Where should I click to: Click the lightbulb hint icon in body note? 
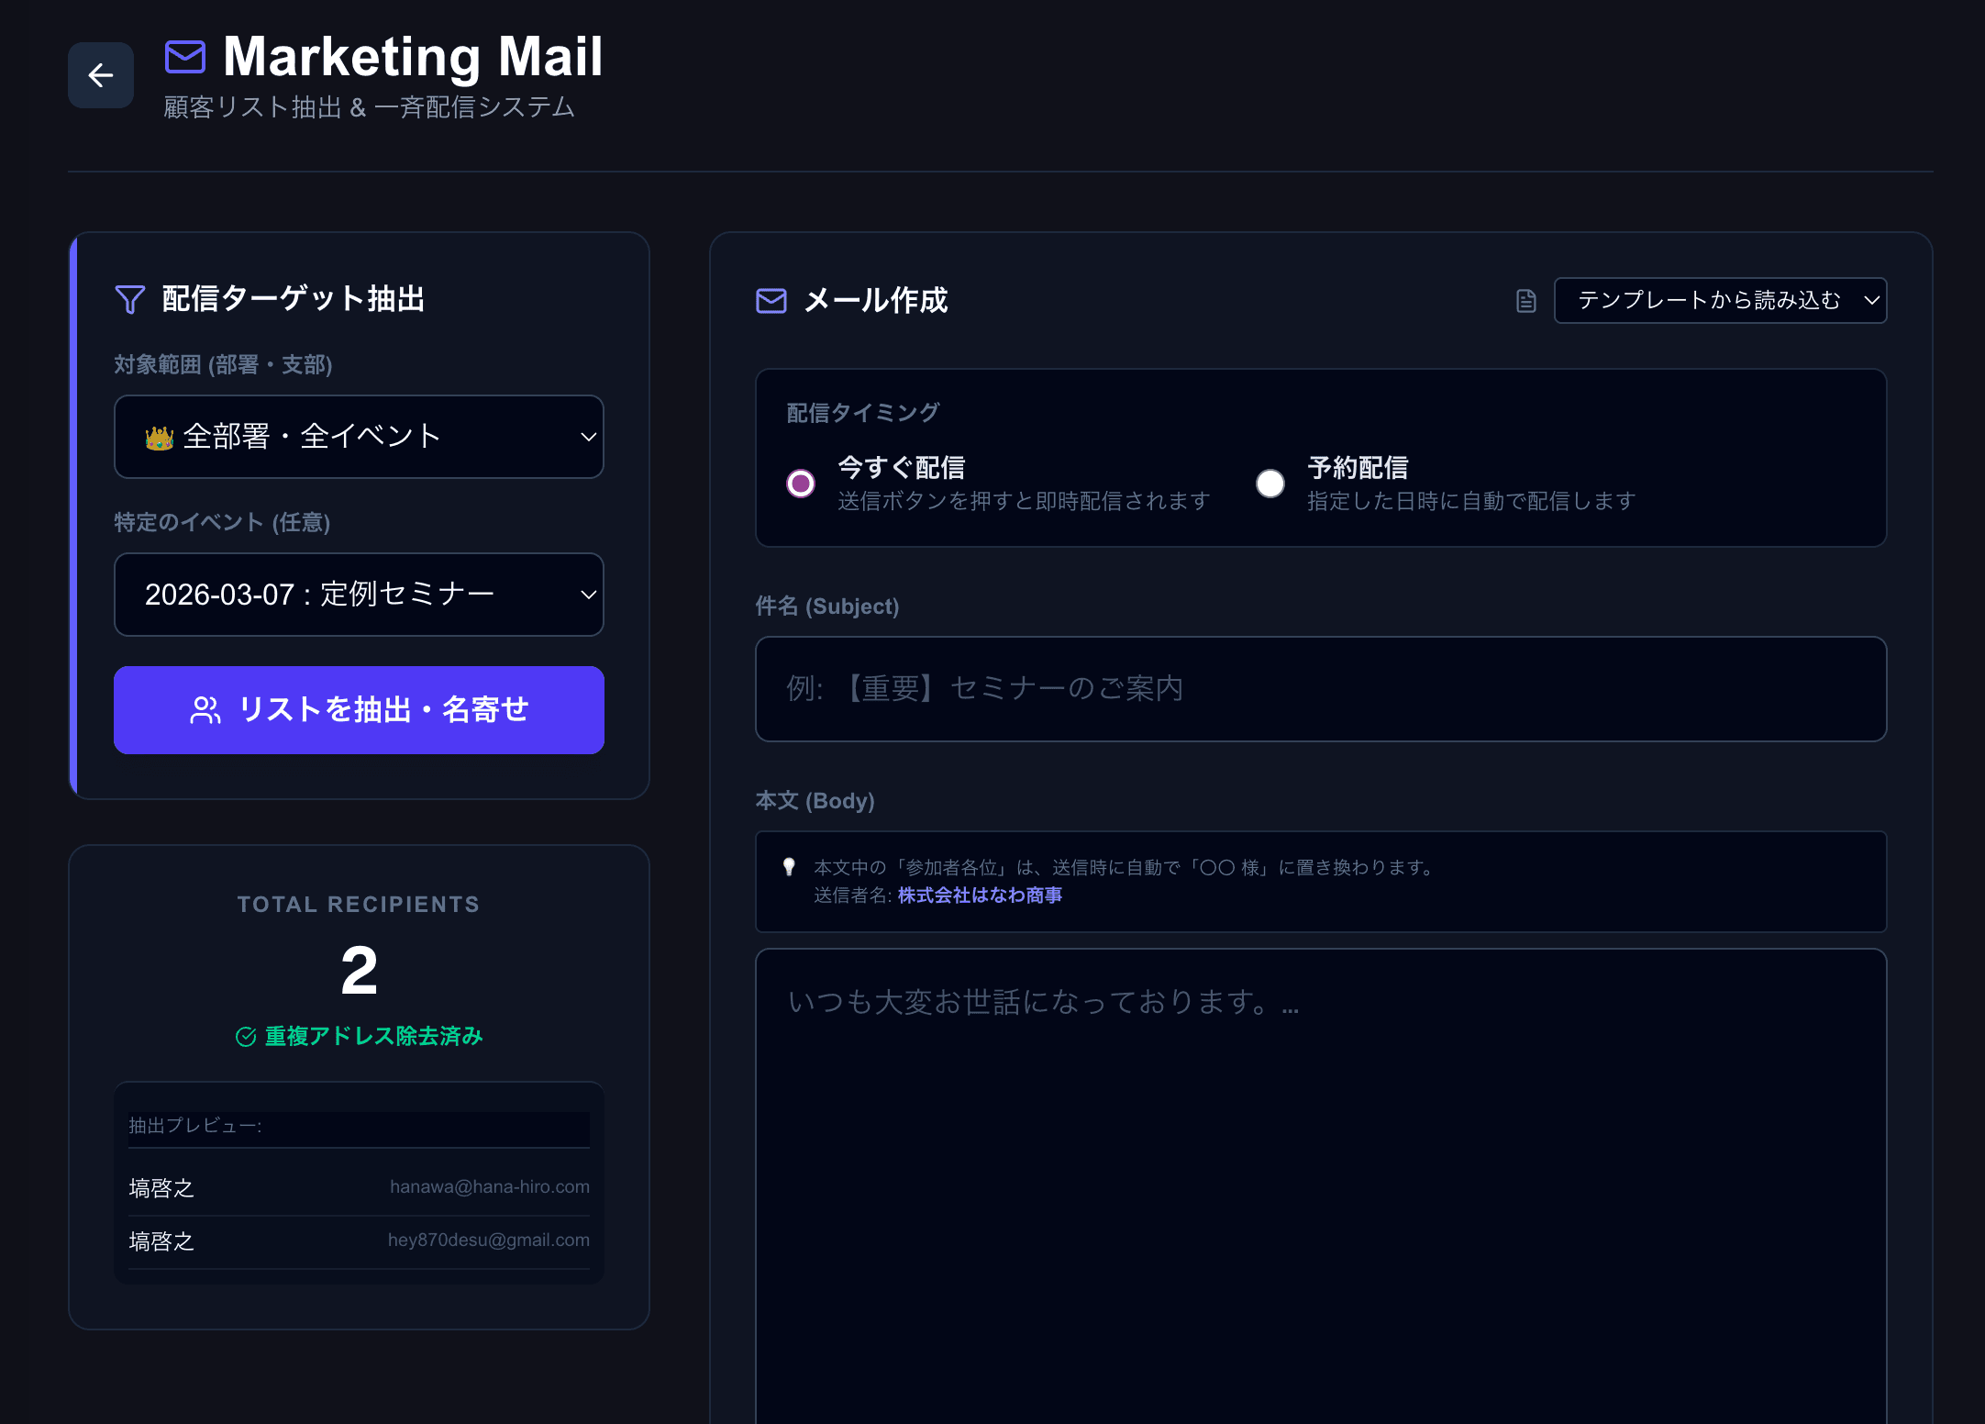coord(789,866)
